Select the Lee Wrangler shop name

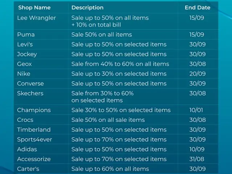[x=37, y=18]
